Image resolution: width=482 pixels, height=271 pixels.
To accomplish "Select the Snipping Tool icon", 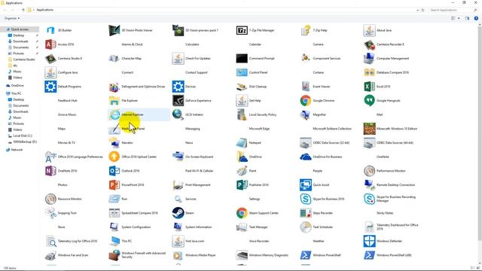I will tap(50, 213).
